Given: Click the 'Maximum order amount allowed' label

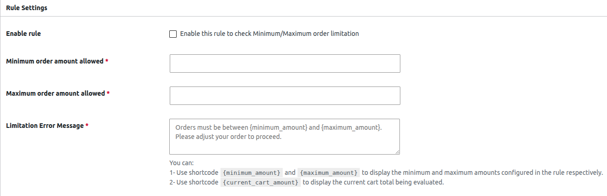Looking at the screenshot, I should pyautogui.click(x=55, y=93).
